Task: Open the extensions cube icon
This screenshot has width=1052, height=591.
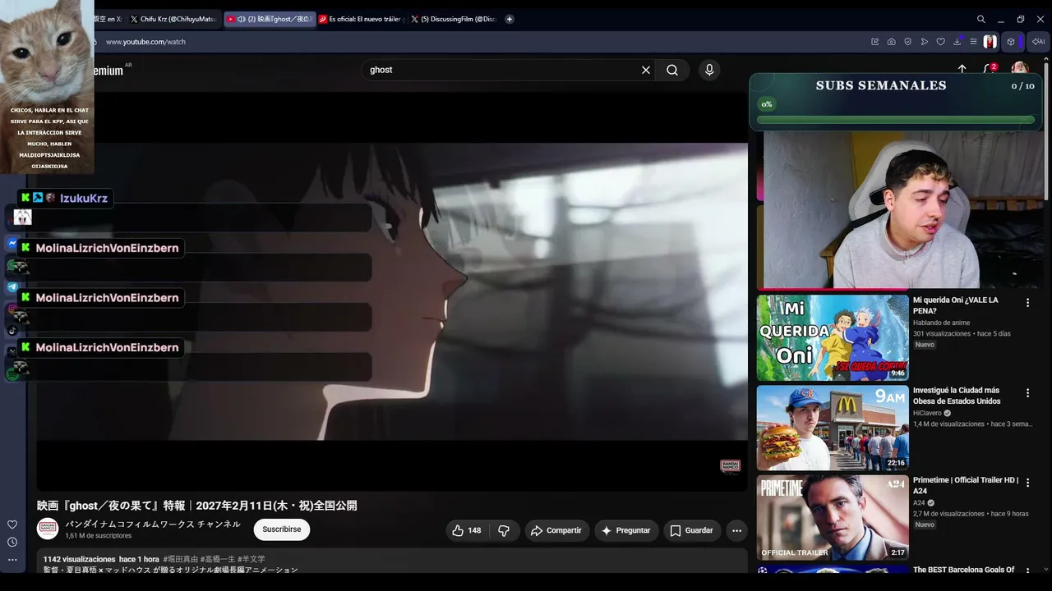Action: [1011, 42]
